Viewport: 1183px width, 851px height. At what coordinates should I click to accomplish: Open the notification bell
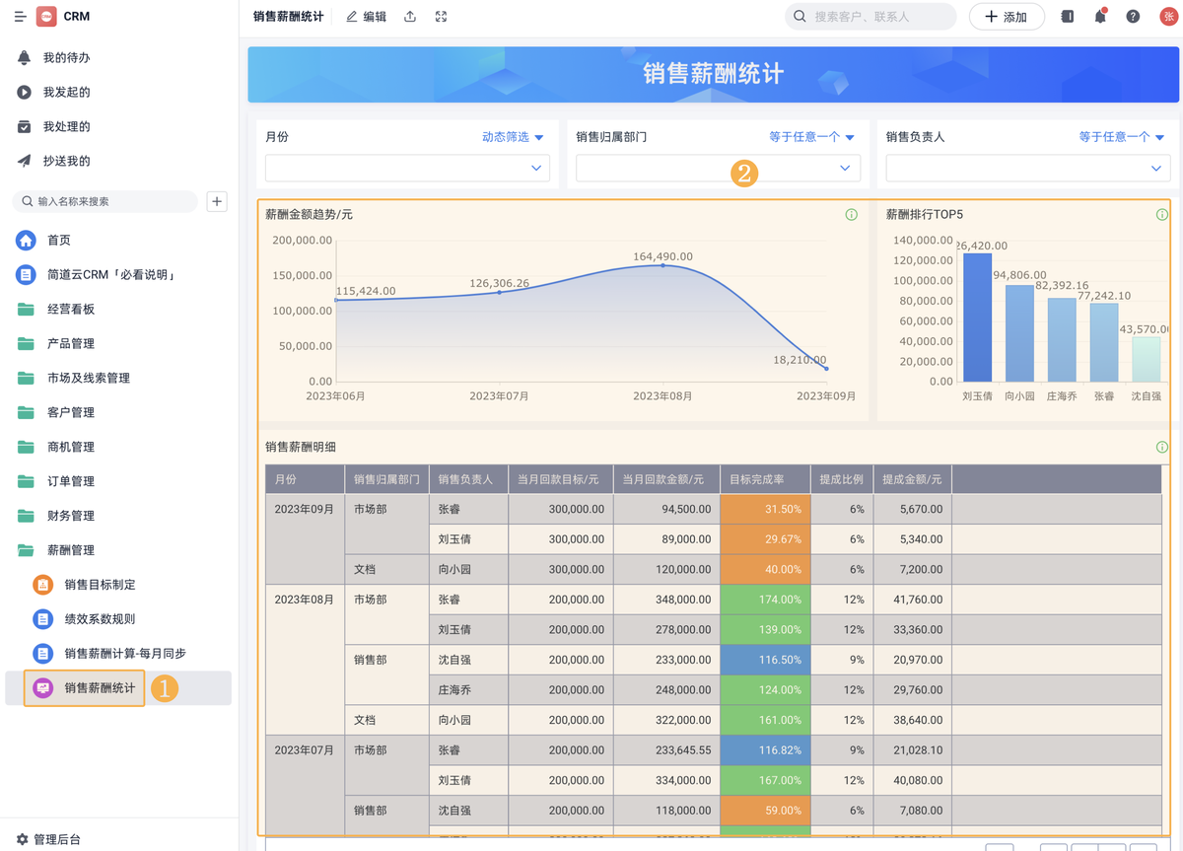pos(1100,17)
